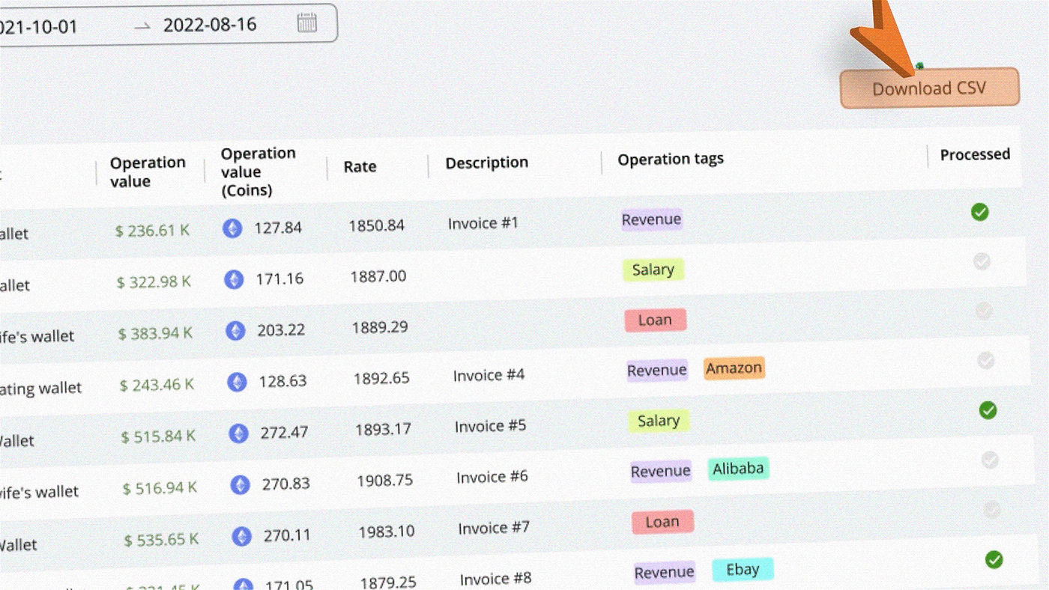Sort by the Rate column header
Viewport: 1049px width, 590px height.
360,167
